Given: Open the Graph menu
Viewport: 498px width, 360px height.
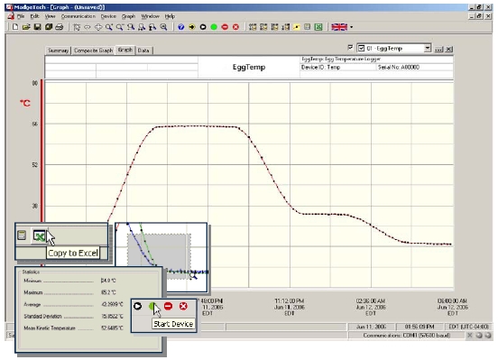Looking at the screenshot, I should 128,16.
